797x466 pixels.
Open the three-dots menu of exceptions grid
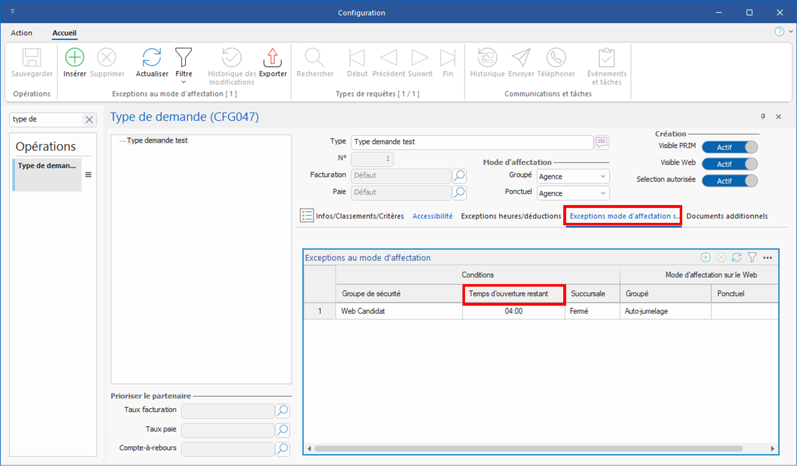tap(768, 257)
